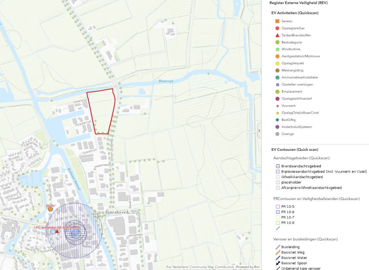Click the Emplacement green circle icon
Image resolution: width=369 pixels, height=270 pixels.
[277, 92]
